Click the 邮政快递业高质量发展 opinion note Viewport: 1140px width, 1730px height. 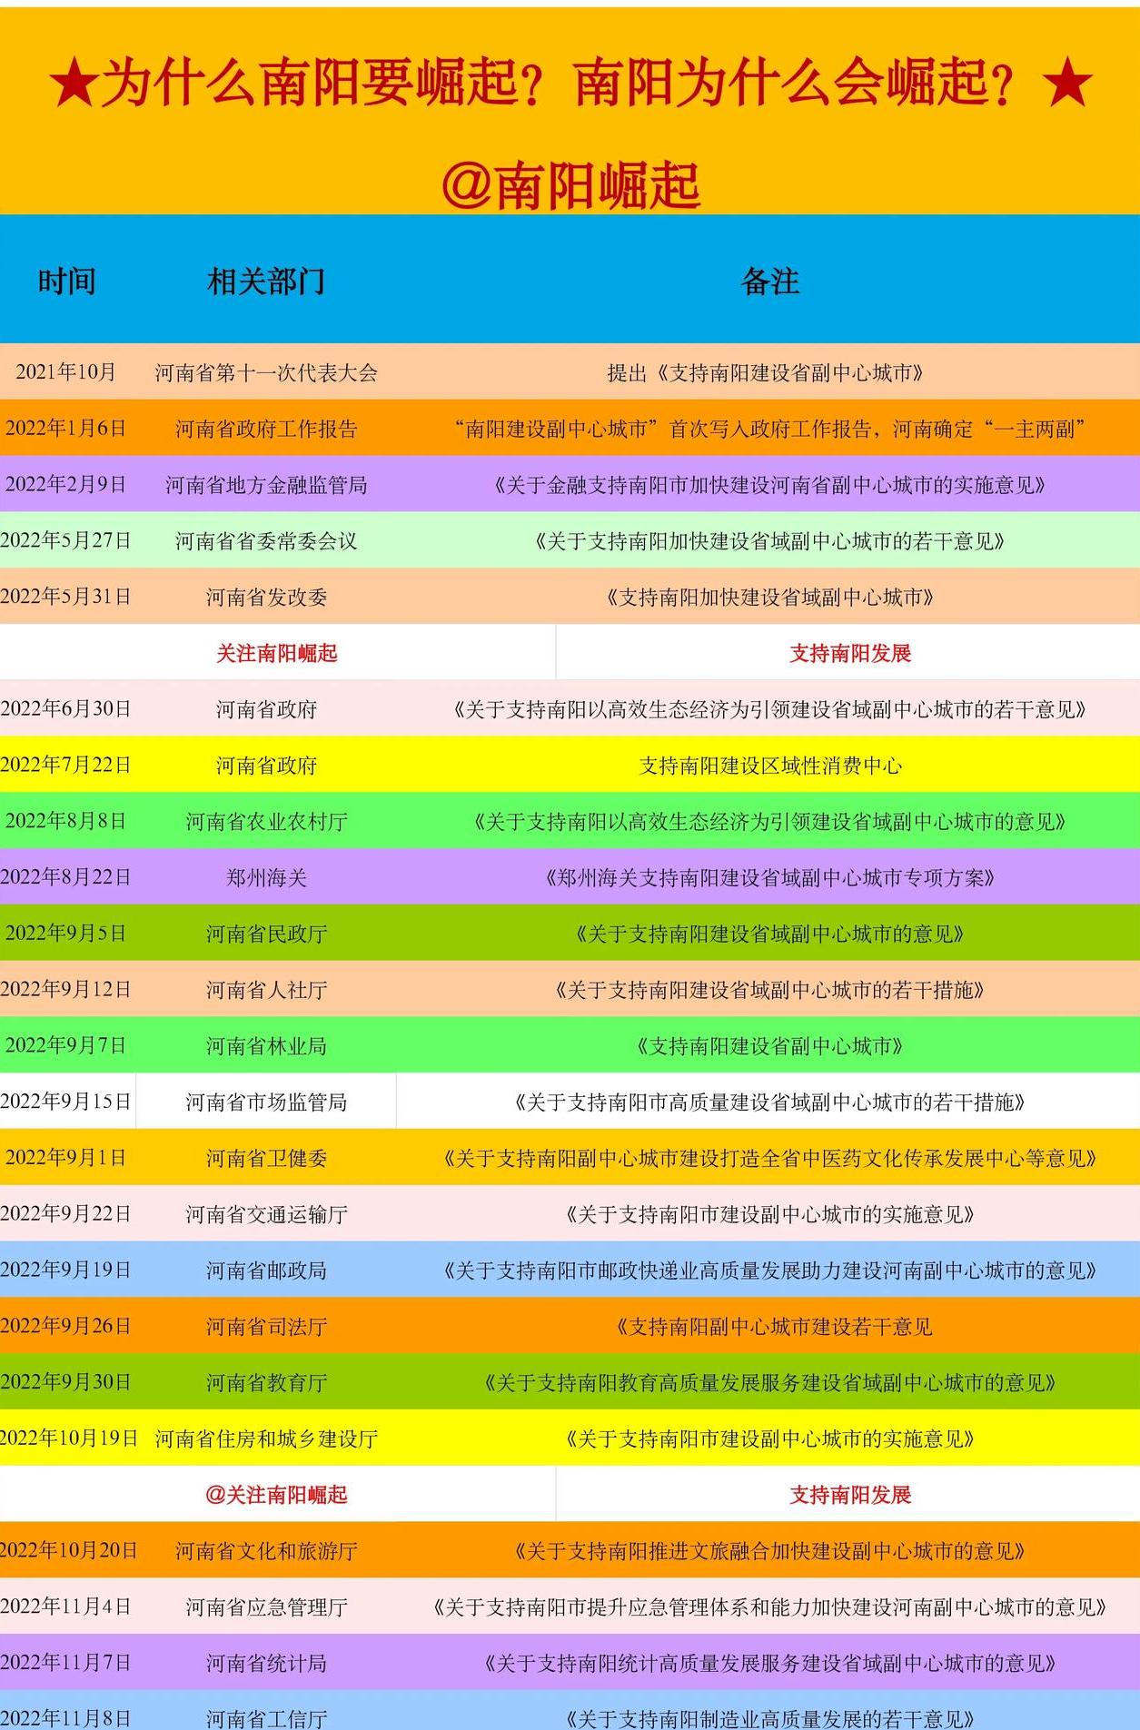tap(770, 1271)
